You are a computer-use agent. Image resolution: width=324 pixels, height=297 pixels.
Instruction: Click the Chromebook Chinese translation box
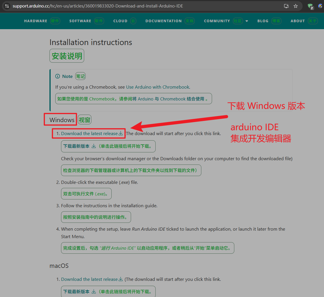[133, 99]
